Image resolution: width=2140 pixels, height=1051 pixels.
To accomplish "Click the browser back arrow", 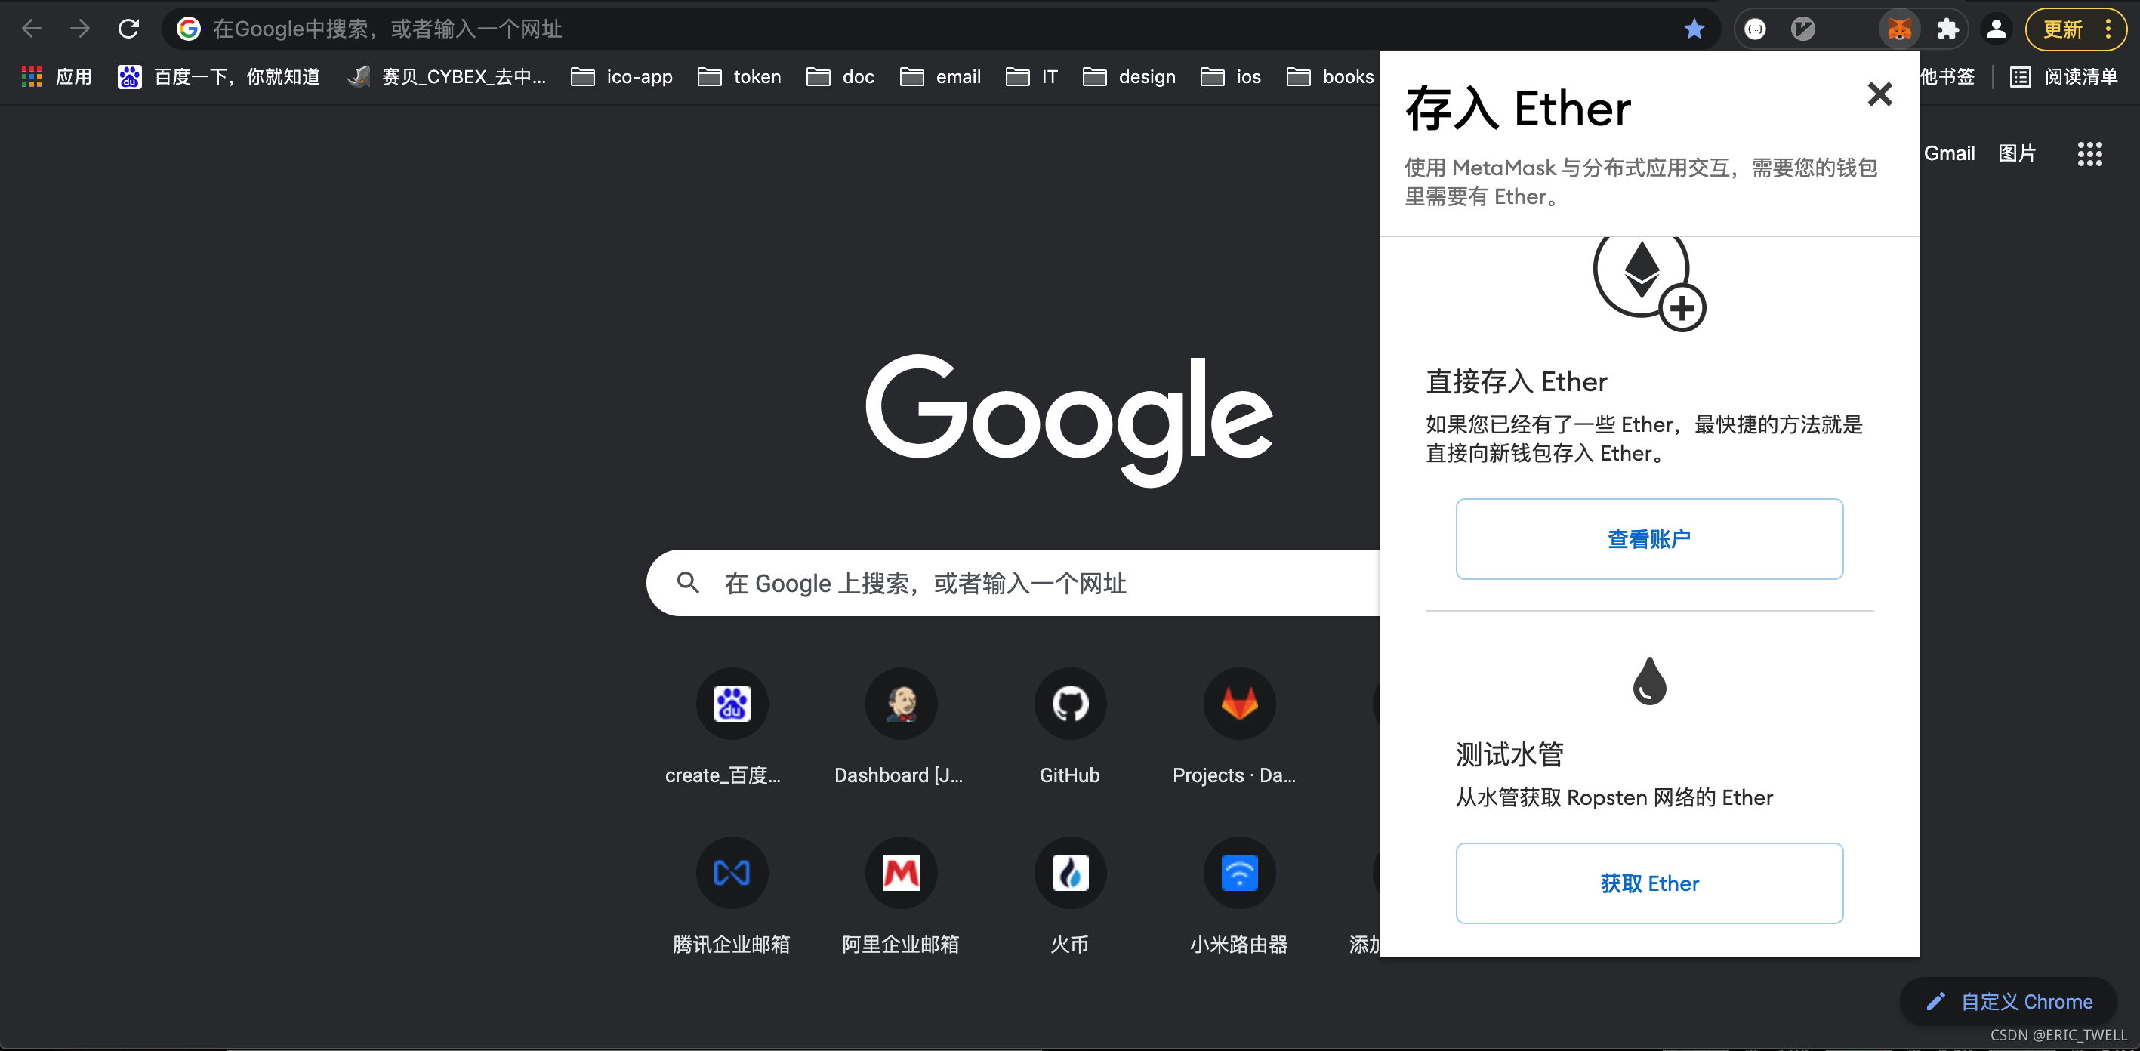I will (x=32, y=29).
